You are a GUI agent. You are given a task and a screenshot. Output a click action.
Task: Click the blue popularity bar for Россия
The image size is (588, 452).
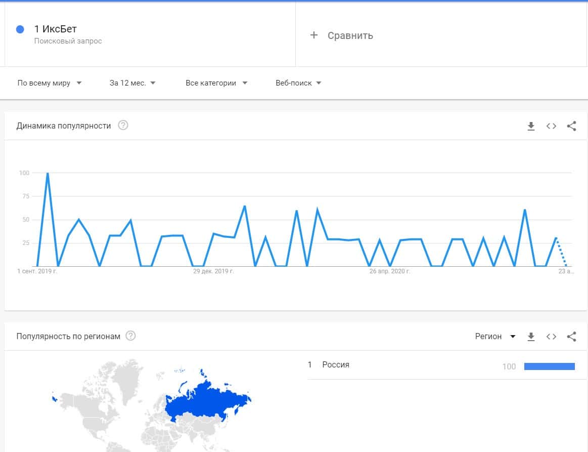[549, 366]
